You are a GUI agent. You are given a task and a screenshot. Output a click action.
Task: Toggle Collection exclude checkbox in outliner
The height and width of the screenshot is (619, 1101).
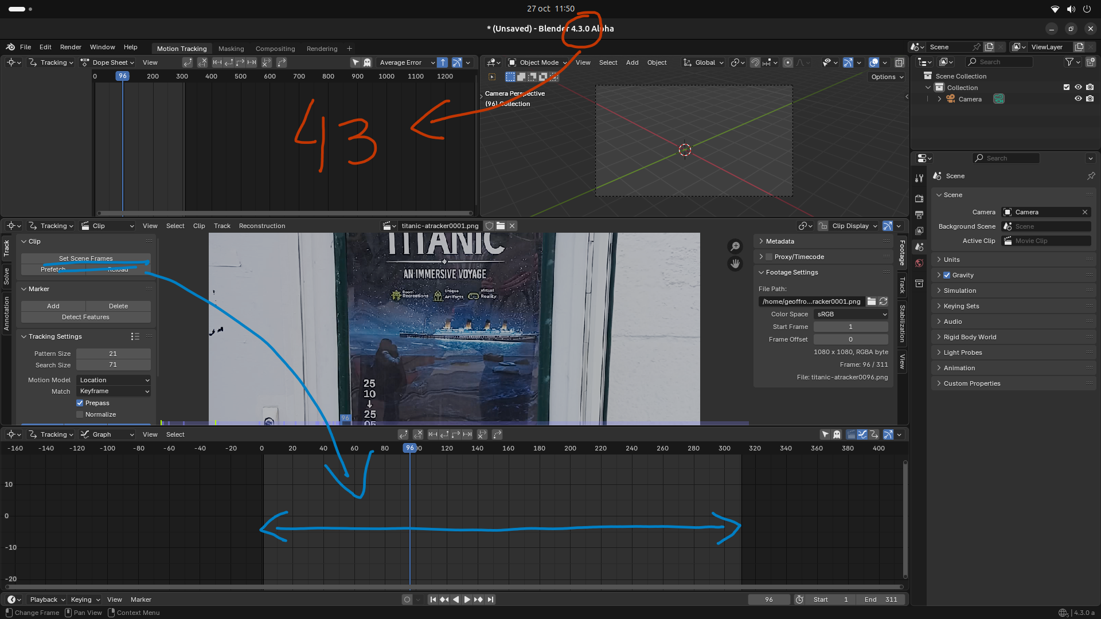tap(1067, 87)
